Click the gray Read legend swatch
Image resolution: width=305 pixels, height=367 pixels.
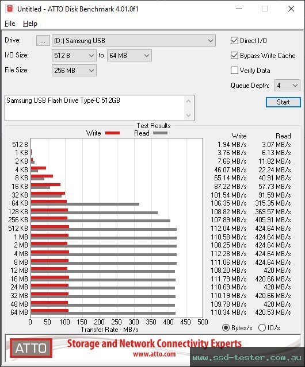160,133
